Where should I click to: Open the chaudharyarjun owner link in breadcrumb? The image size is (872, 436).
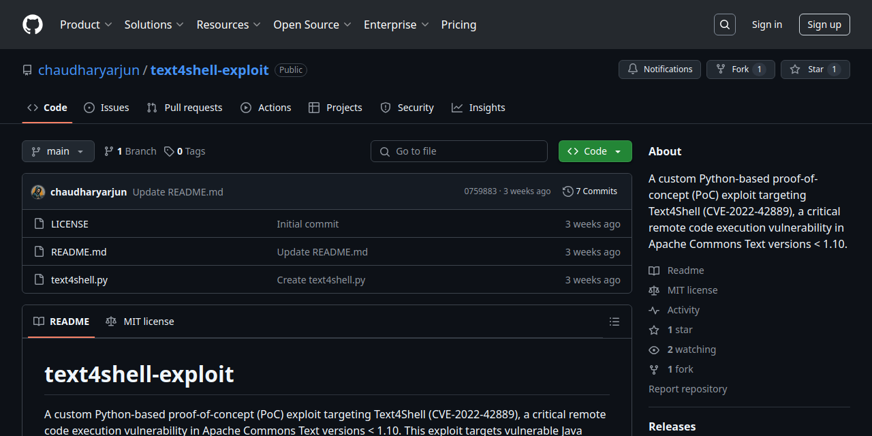(x=89, y=70)
